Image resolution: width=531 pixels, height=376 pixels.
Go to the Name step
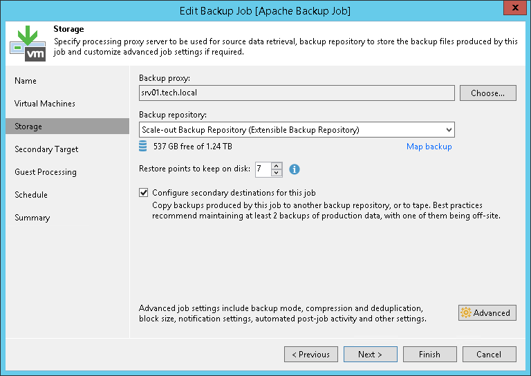26,81
